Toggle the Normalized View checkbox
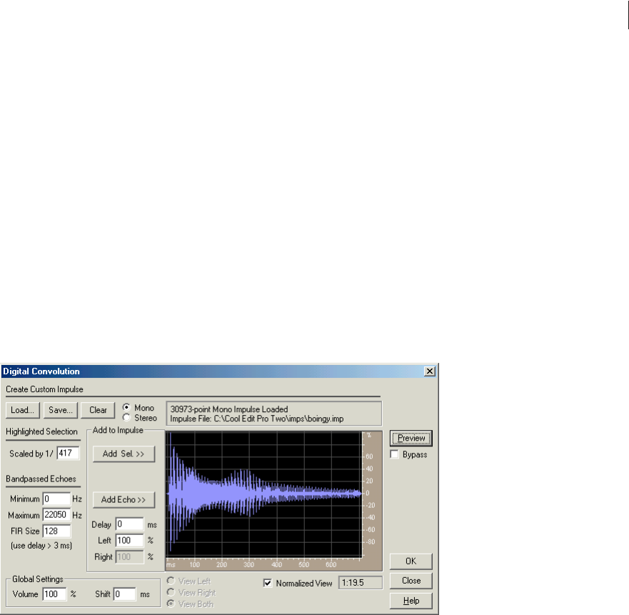The height and width of the screenshot is (615, 629). [268, 583]
